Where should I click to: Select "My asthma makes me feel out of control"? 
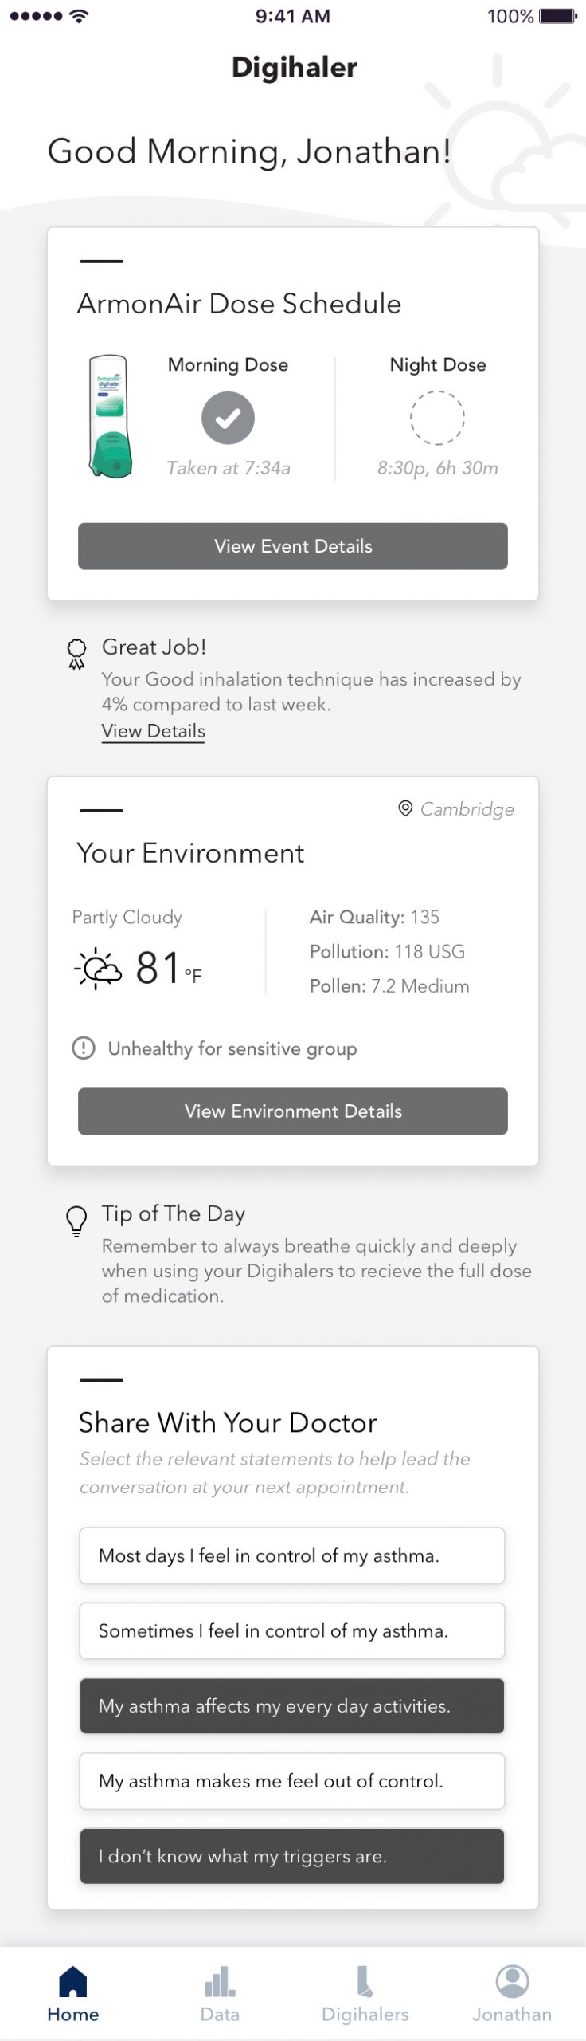pyautogui.click(x=292, y=1780)
